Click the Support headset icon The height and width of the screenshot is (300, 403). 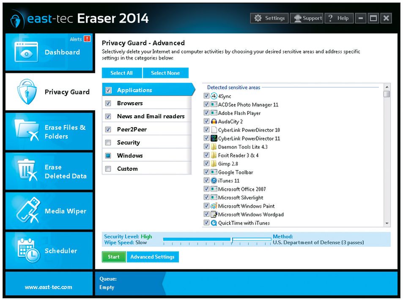pos(298,18)
